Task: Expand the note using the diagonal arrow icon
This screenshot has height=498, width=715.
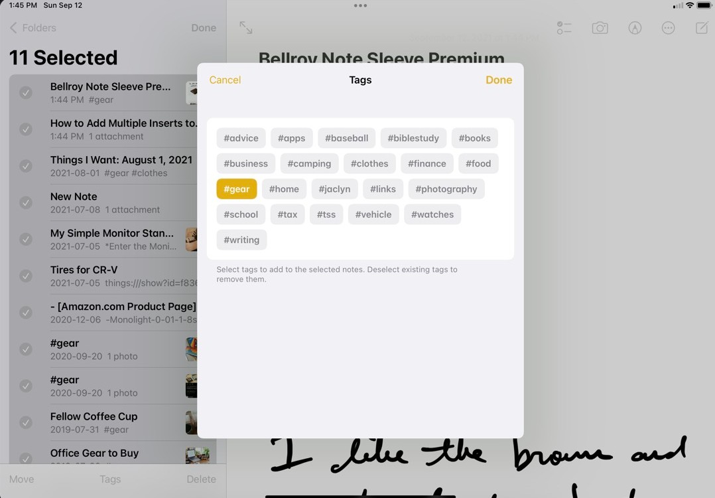Action: (245, 28)
